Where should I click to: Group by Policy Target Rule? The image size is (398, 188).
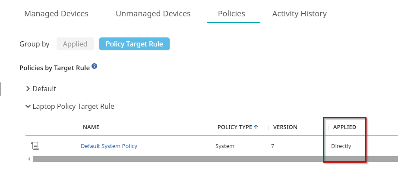point(134,44)
